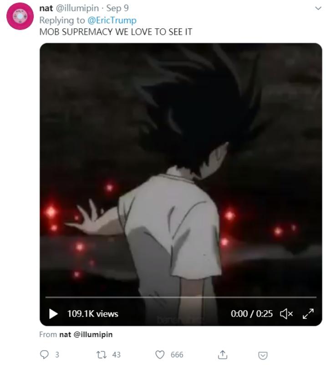Viewport: 326px width, 365px height.
Task: Click the video progress bar
Action: point(181,297)
